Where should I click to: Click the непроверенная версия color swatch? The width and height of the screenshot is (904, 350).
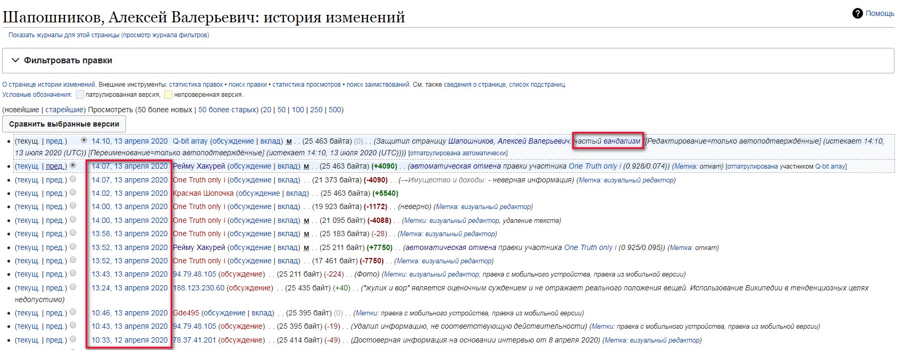point(168,95)
